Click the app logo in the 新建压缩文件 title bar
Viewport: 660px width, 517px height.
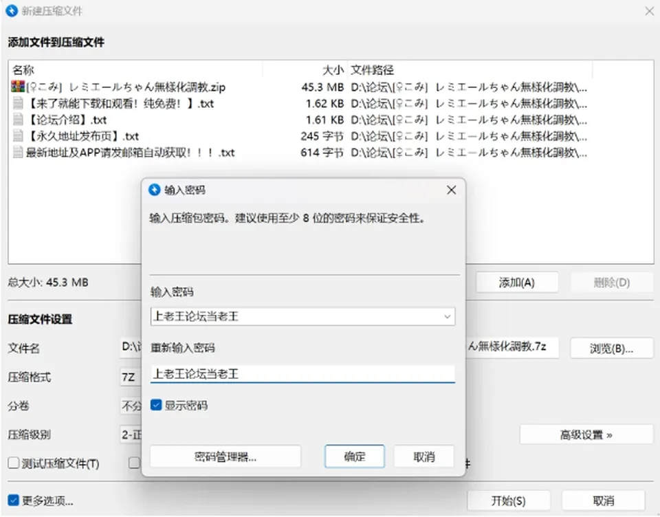[x=12, y=10]
